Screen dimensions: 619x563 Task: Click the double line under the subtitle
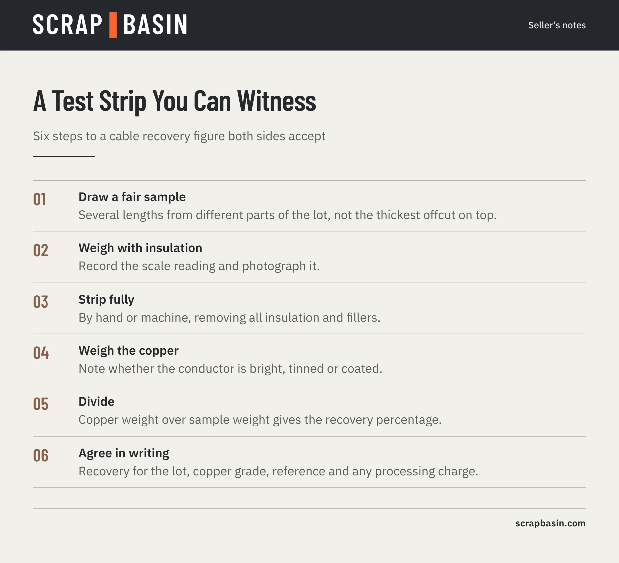coord(64,158)
